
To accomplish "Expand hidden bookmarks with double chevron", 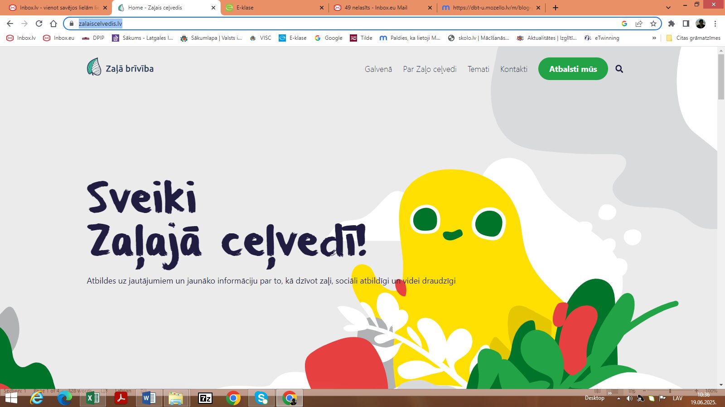I will 654,38.
